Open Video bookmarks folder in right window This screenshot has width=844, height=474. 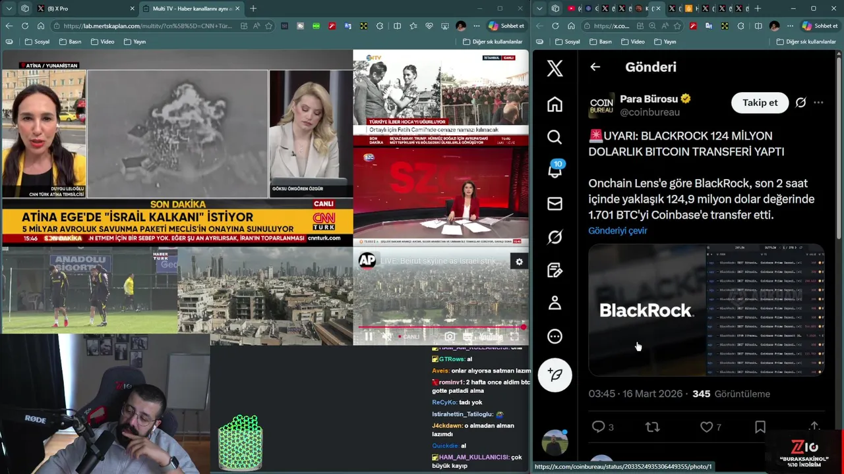[x=632, y=41]
